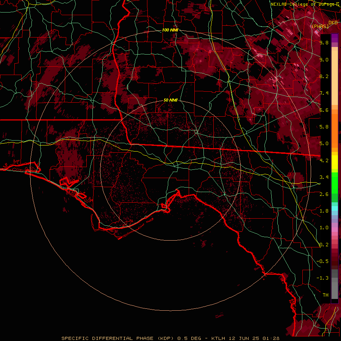Click the 1.0 value on the color scale
Image resolution: width=341 pixels, height=341 pixels.
tap(324, 228)
